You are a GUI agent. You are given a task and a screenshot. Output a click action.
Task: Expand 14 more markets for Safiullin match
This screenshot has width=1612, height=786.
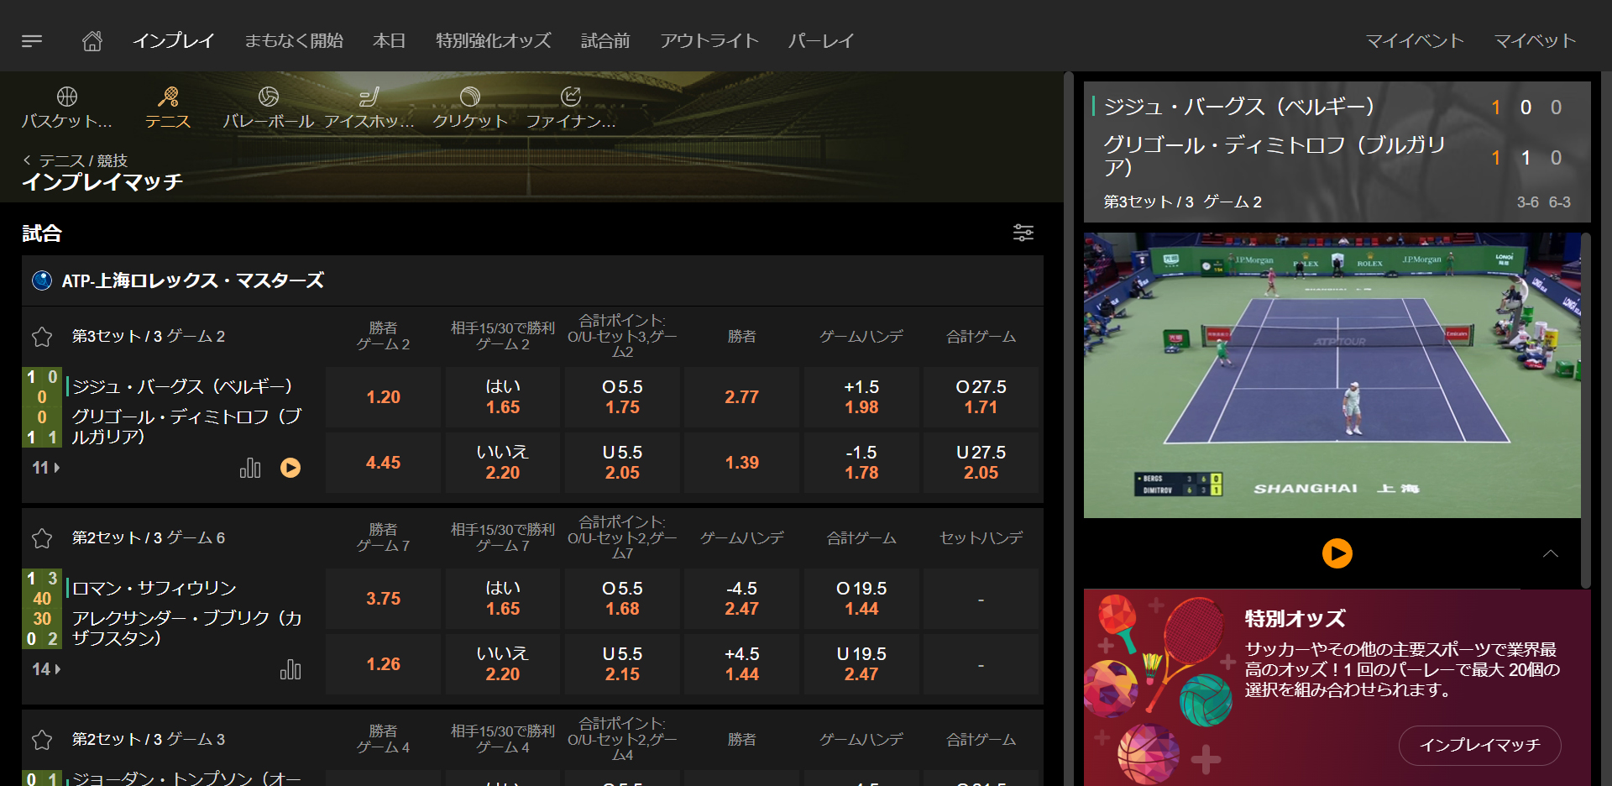pos(46,669)
